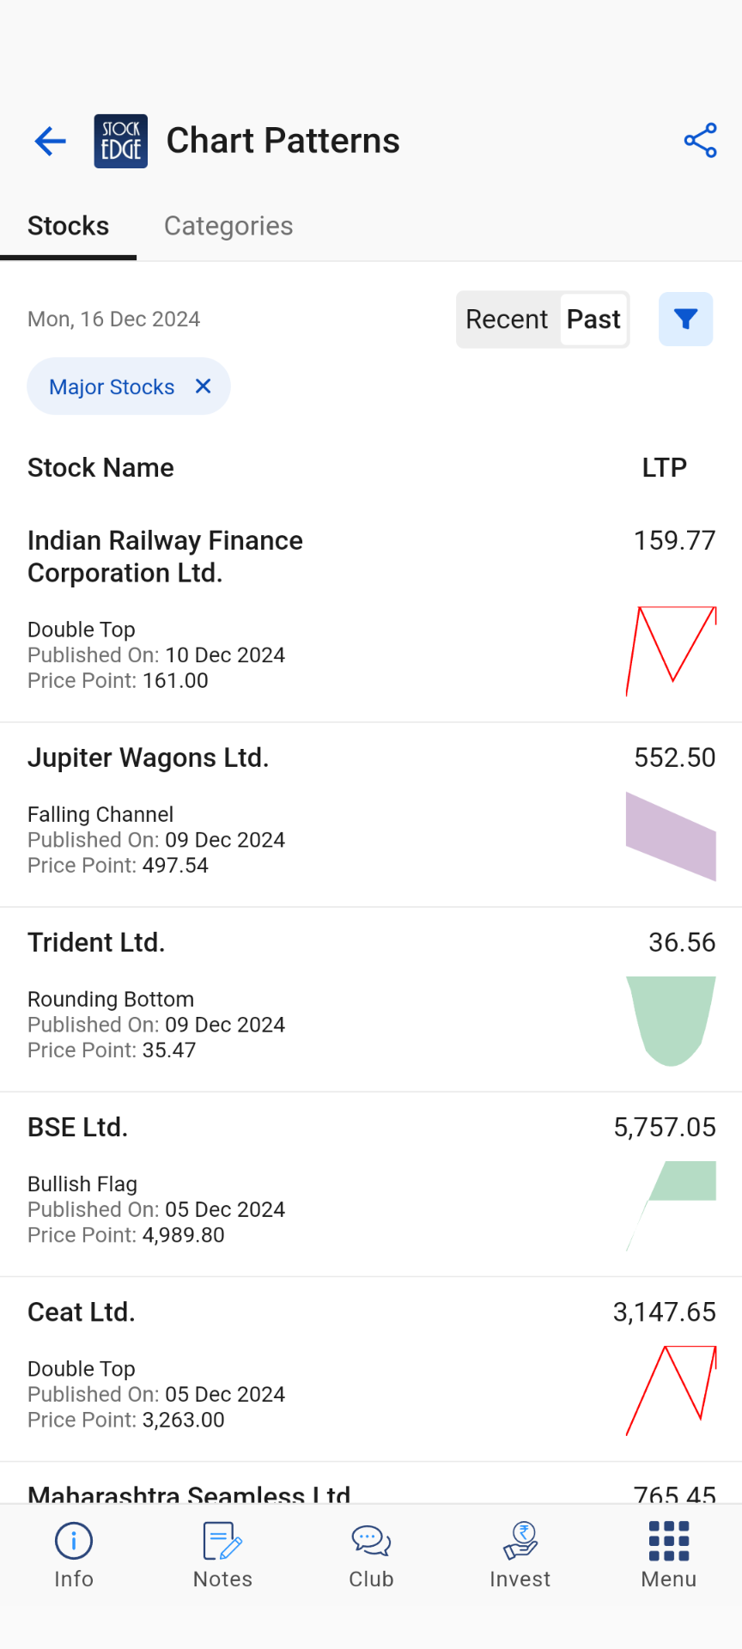Switch to the Categories tab
Viewport: 742px width, 1649px height.
[x=228, y=226]
